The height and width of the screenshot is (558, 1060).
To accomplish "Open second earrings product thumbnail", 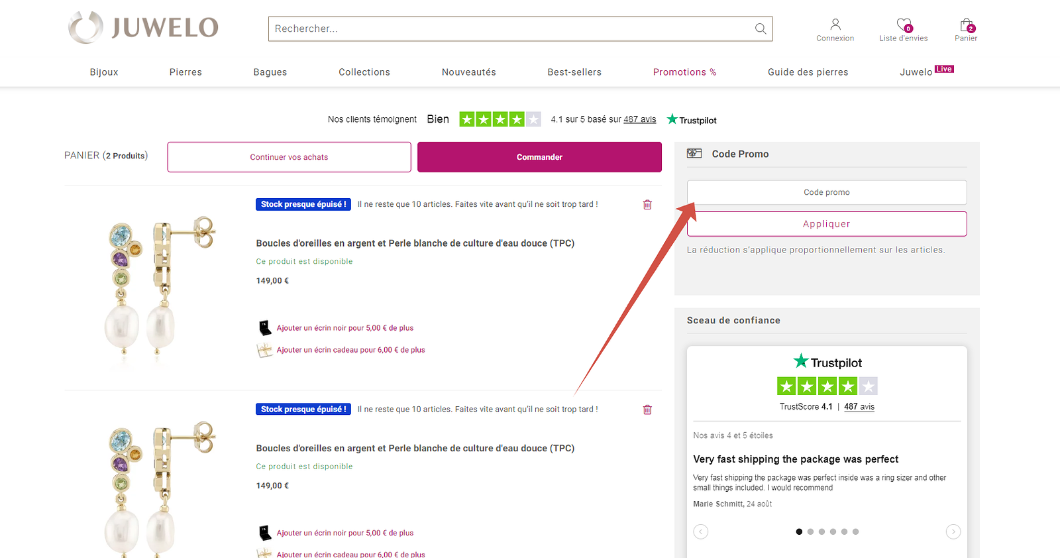I will click(160, 489).
